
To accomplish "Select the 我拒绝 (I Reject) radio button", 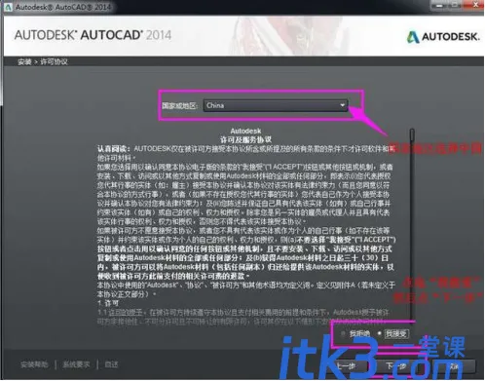I will coord(343,334).
